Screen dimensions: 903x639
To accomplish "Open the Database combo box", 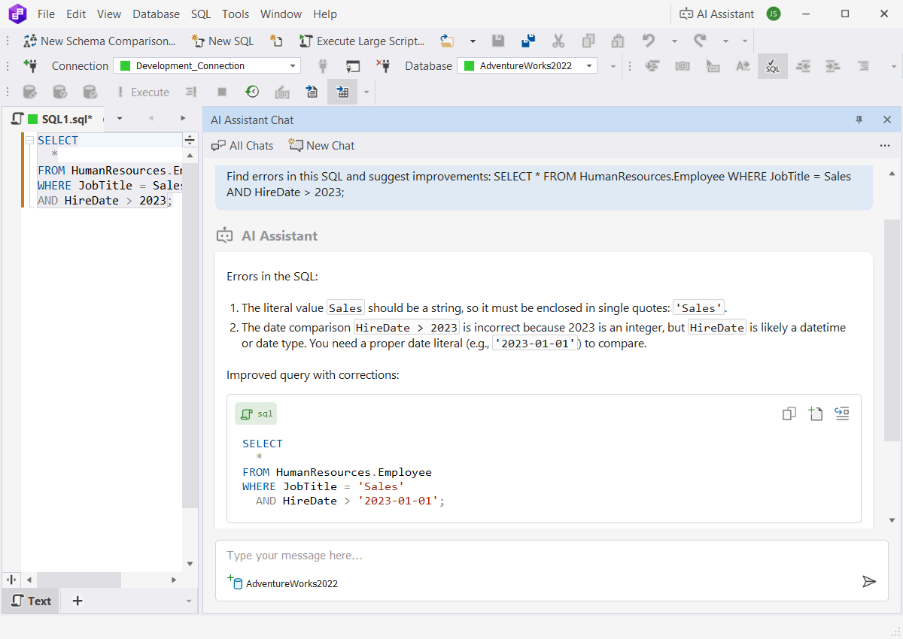I will 527,65.
